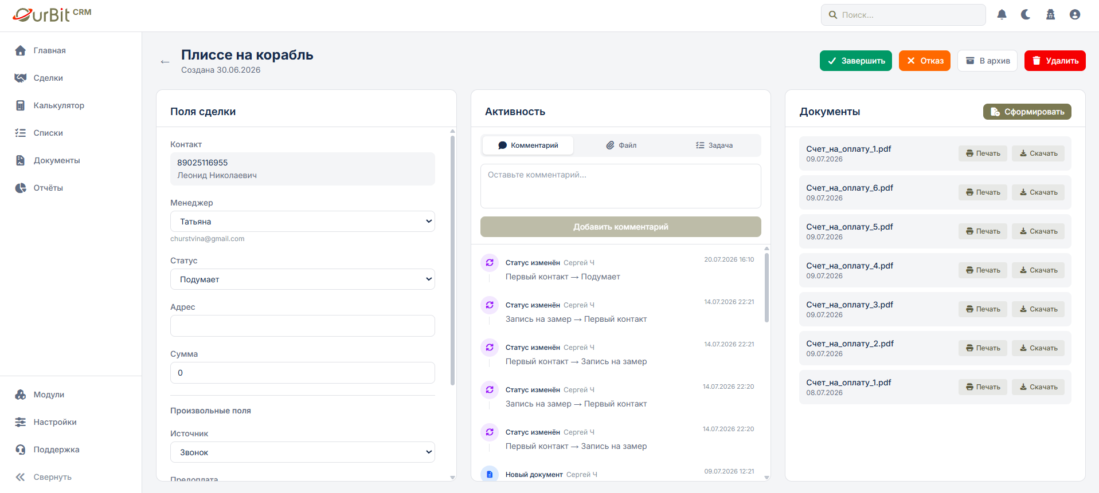Click the OurBit CRM logo
This screenshot has height=493, width=1099.
[x=52, y=15]
